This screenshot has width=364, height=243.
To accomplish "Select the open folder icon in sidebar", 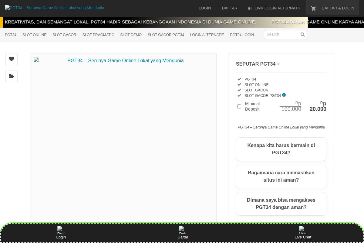I will tap(11, 76).
